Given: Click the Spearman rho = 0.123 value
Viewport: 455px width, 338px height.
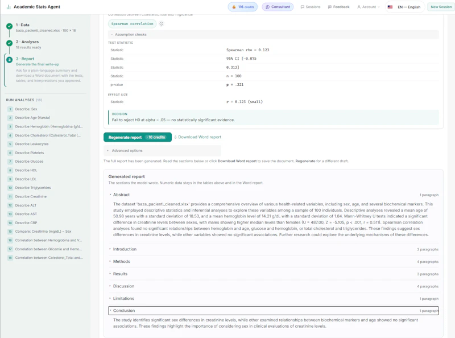Looking at the screenshot, I should [247, 50].
